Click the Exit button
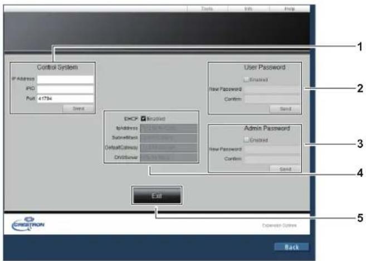The image size is (366, 261). (x=157, y=195)
